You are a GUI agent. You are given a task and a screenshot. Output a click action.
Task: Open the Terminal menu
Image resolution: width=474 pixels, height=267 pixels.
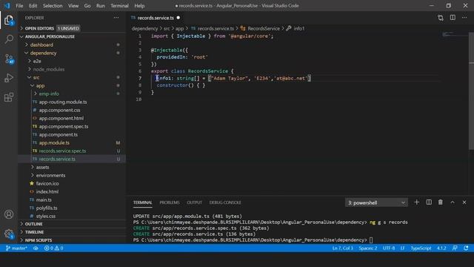[119, 5]
